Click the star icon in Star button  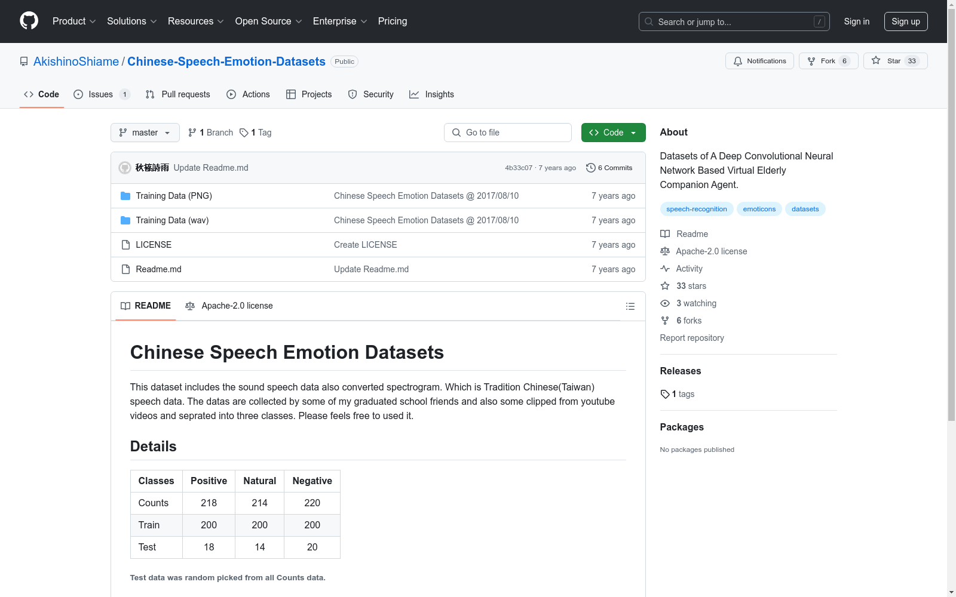876,60
